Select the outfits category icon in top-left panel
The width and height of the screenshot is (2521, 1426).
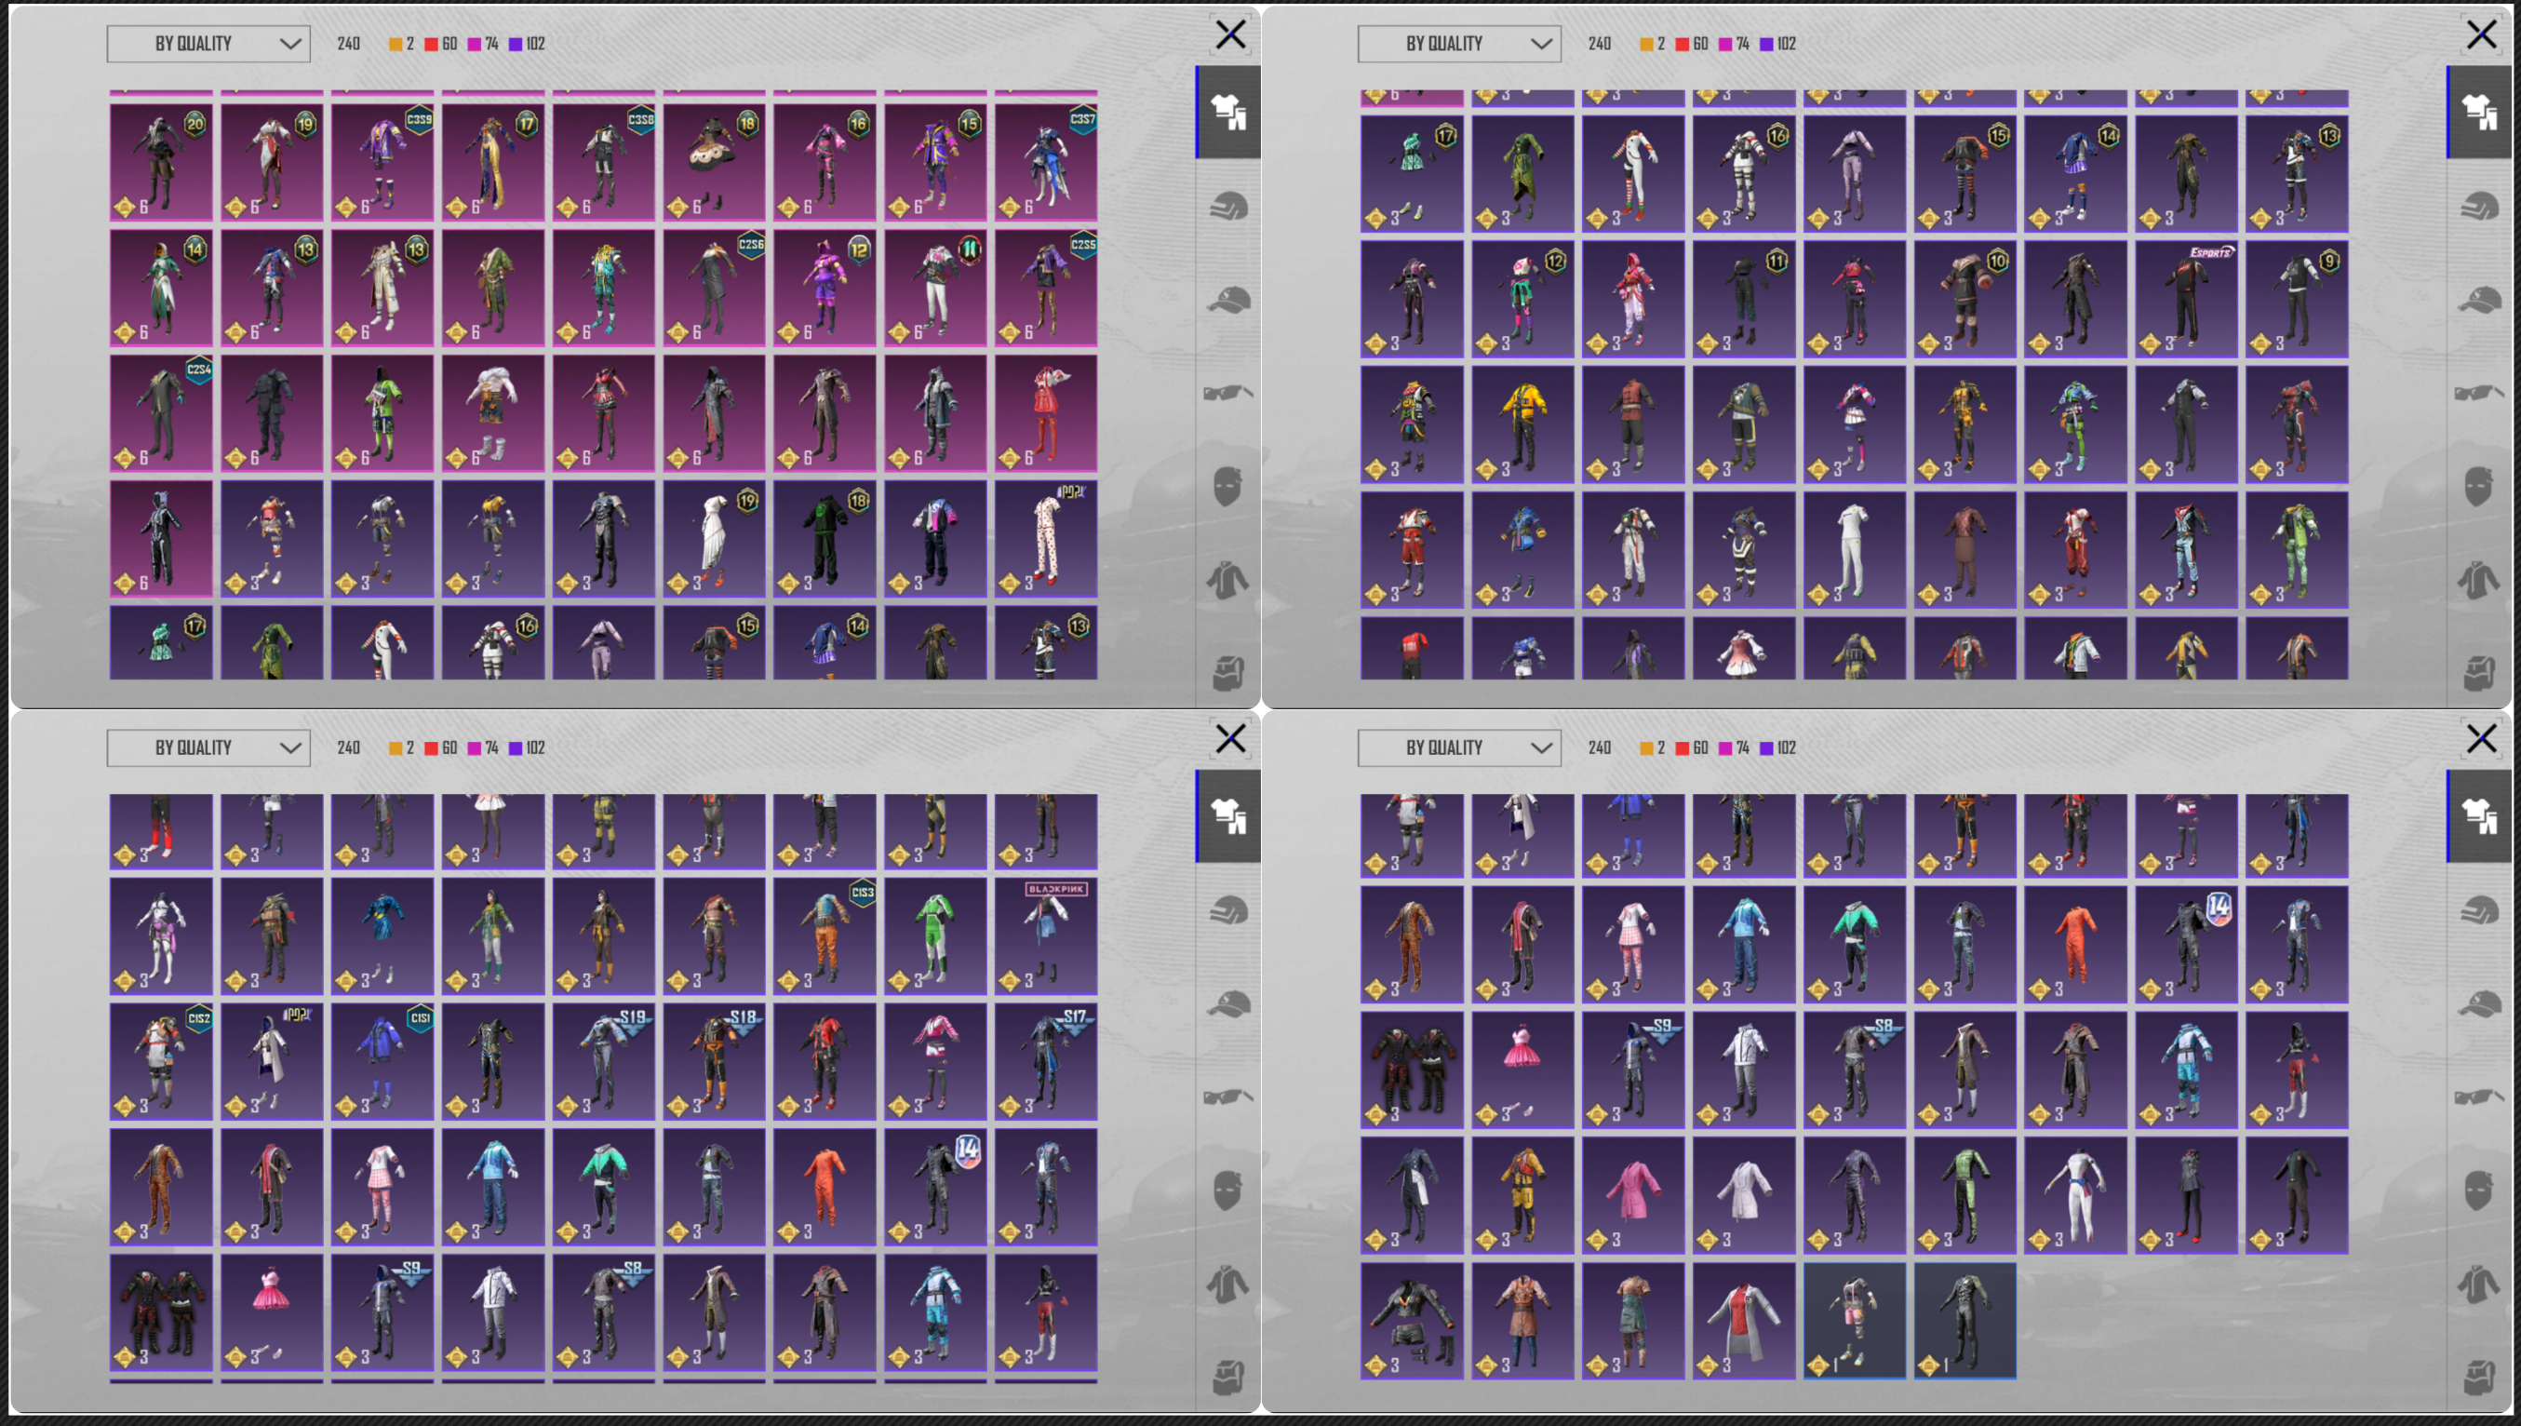(x=1227, y=112)
